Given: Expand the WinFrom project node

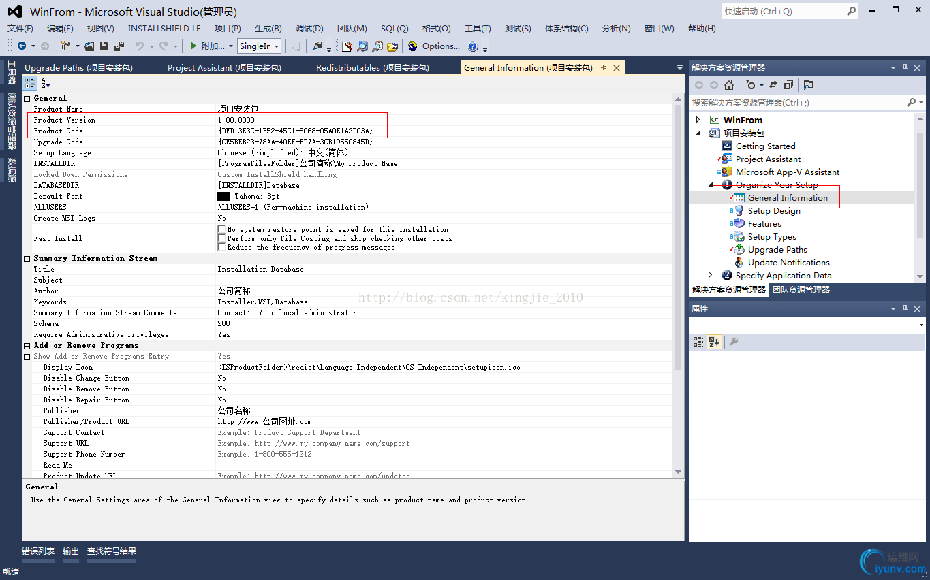Looking at the screenshot, I should 698,120.
